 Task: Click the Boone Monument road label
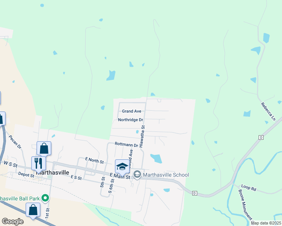point(245,205)
